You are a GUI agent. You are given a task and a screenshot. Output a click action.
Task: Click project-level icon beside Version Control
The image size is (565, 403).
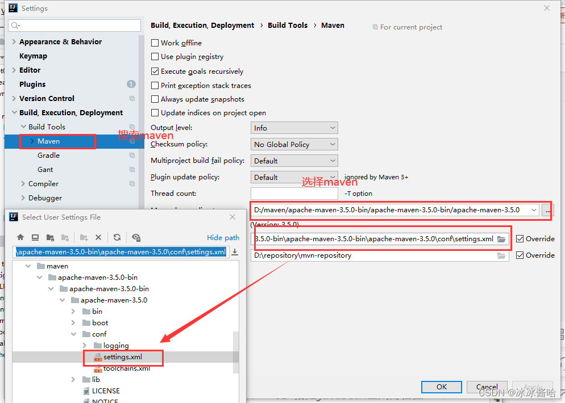(x=132, y=99)
